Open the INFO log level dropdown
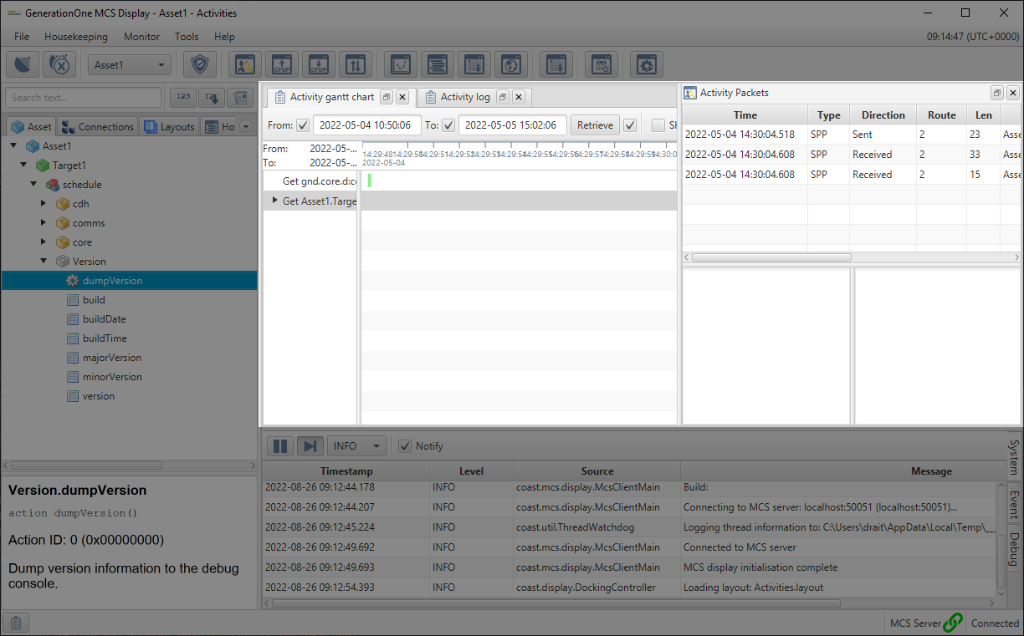The image size is (1024, 636). [356, 446]
